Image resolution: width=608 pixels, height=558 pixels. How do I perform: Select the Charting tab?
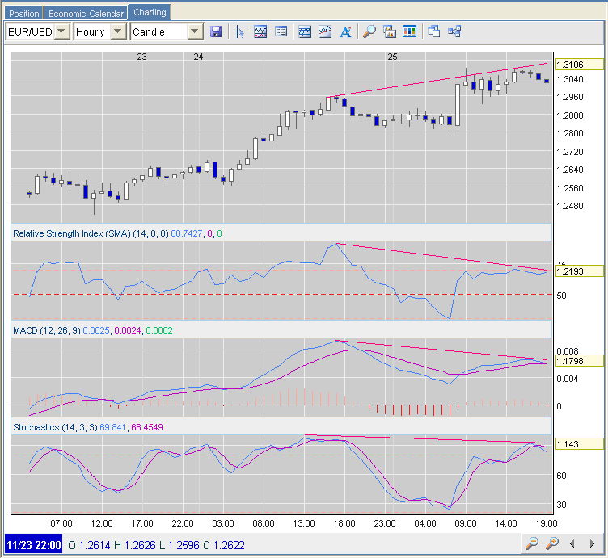click(150, 13)
